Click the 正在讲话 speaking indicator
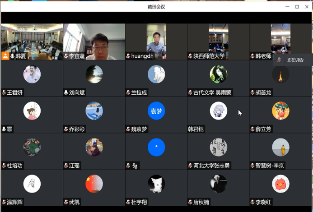 [x=295, y=60]
